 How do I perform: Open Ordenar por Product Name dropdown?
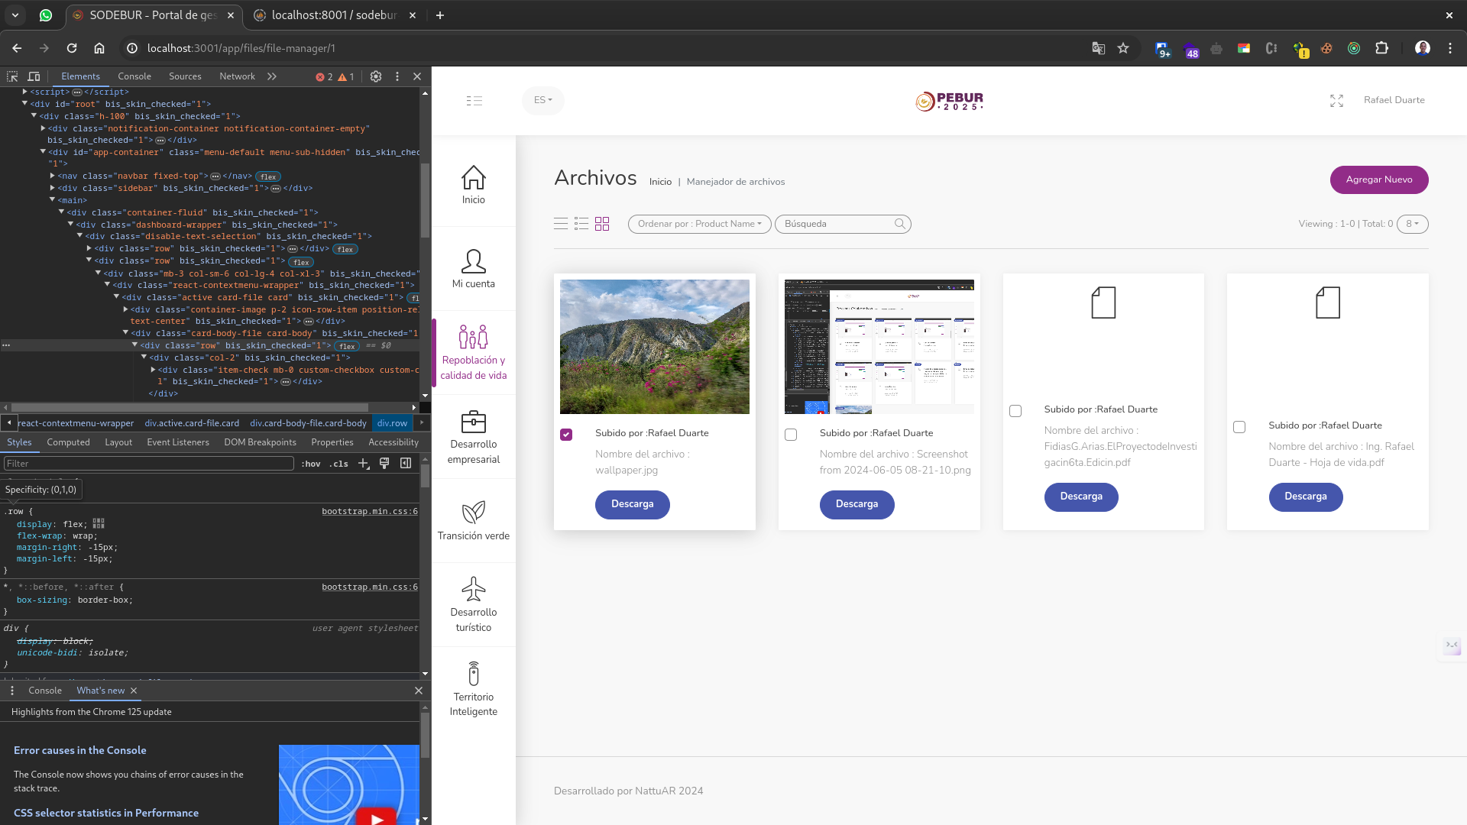[x=699, y=224]
